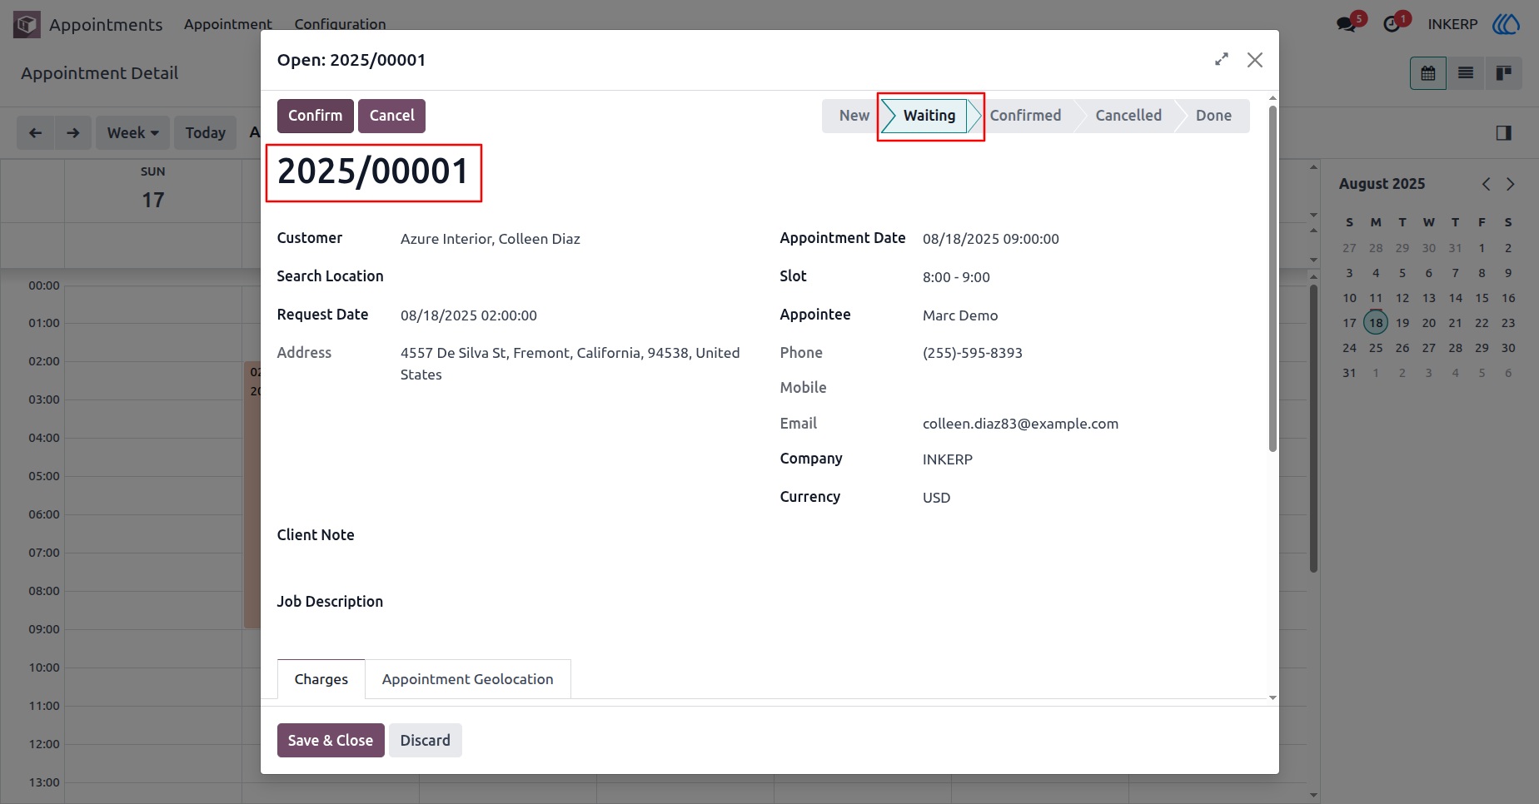Set status to Done

pos(1213,116)
